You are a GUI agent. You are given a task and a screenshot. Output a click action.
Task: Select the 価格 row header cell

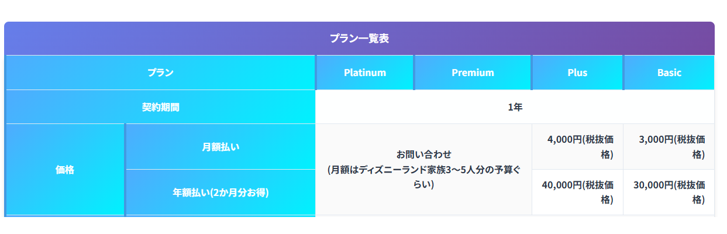click(x=65, y=170)
